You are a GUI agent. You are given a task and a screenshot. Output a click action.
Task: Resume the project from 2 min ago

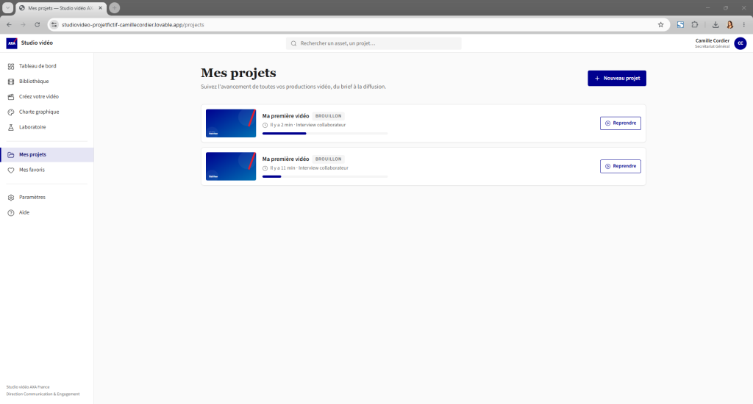point(620,123)
